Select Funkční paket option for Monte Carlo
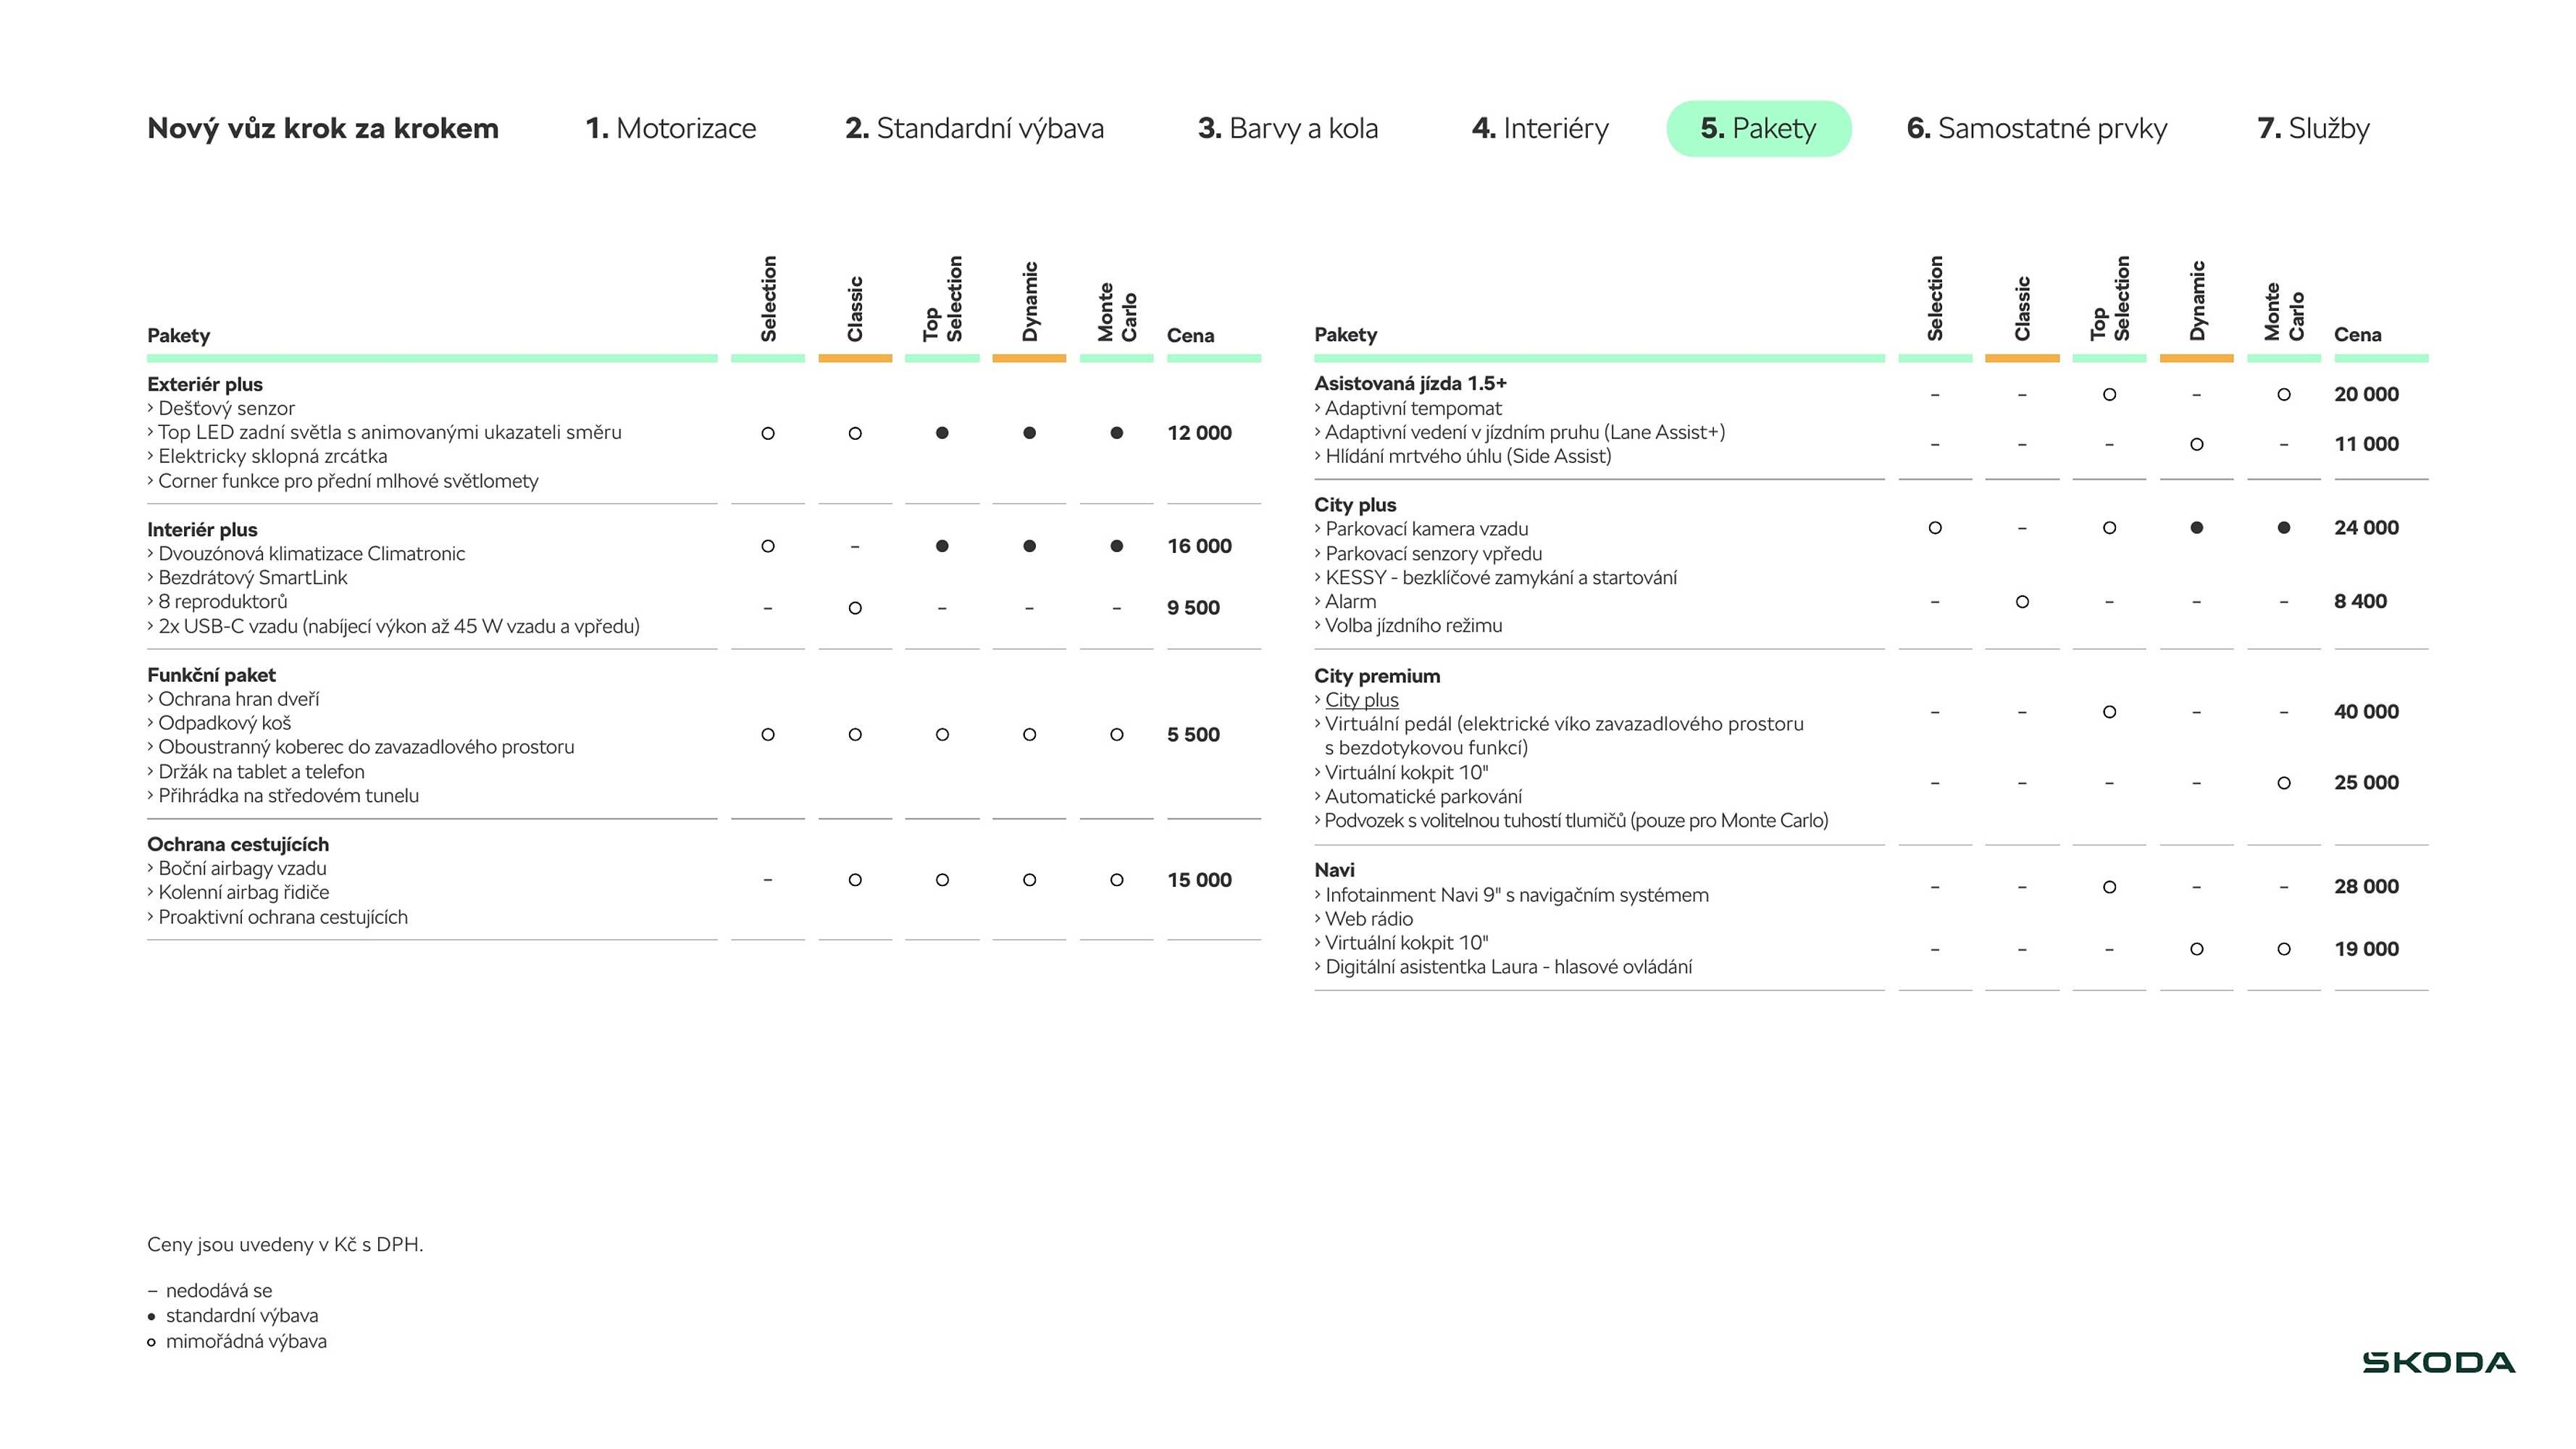This screenshot has width=2576, height=1449. click(x=1116, y=734)
